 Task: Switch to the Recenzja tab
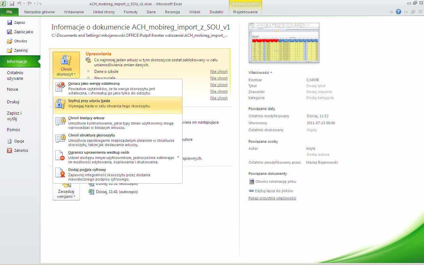(172, 12)
